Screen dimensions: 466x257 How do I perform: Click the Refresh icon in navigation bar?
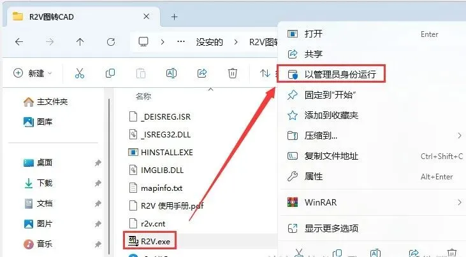point(111,42)
